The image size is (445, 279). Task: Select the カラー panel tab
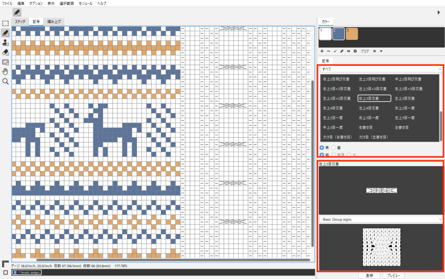[x=325, y=22]
